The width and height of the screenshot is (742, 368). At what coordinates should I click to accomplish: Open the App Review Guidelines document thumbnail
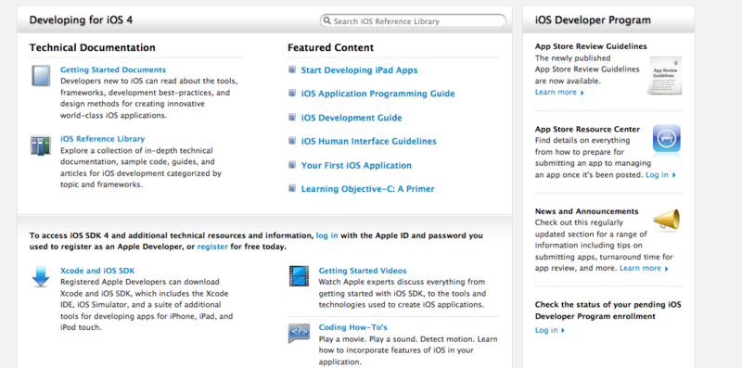pos(665,76)
